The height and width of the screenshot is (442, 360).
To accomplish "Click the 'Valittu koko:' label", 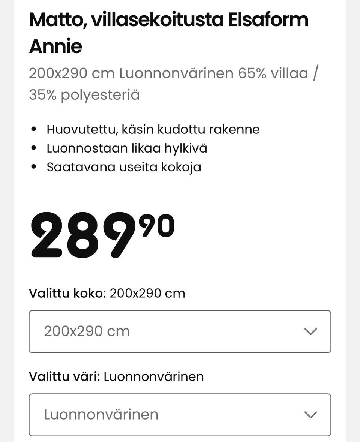I will pyautogui.click(x=67, y=293).
